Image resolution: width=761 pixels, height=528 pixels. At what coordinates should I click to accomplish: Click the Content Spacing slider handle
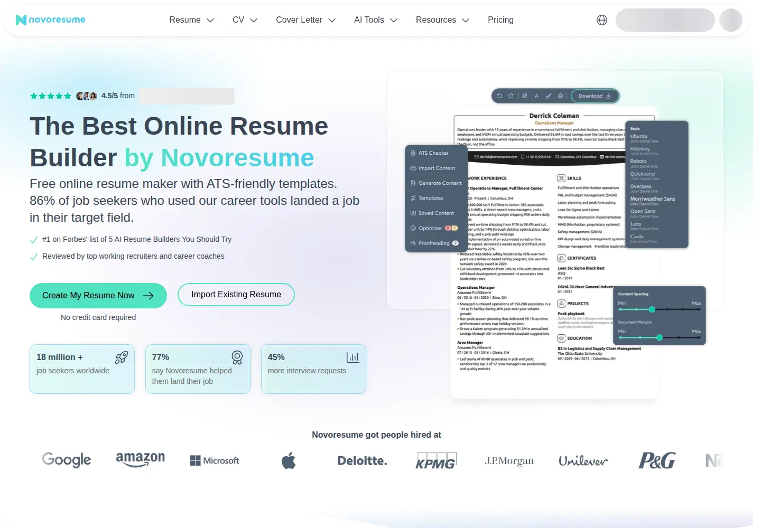click(x=652, y=309)
